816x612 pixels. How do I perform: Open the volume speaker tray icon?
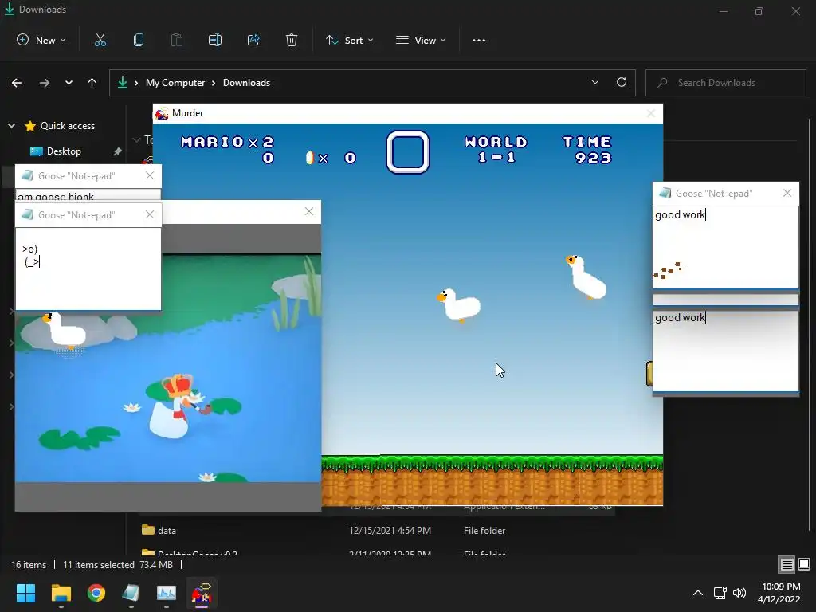(x=739, y=593)
